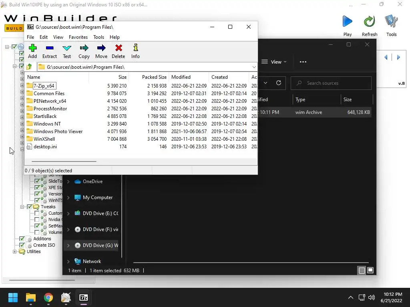Viewport: 410px width, 307px height.
Task: Open Explorer's three-dot more options
Action: 303,62
